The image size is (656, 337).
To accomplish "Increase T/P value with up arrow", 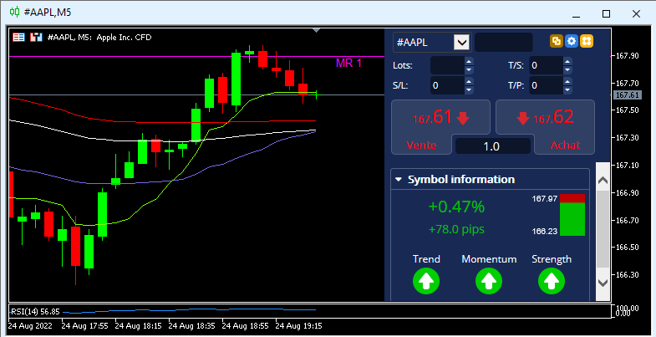I will click(567, 81).
